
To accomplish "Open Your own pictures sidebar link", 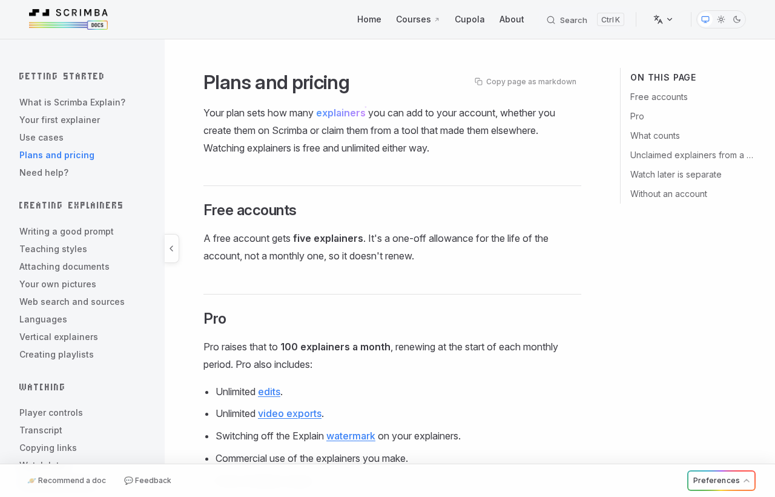I will click(x=58, y=284).
